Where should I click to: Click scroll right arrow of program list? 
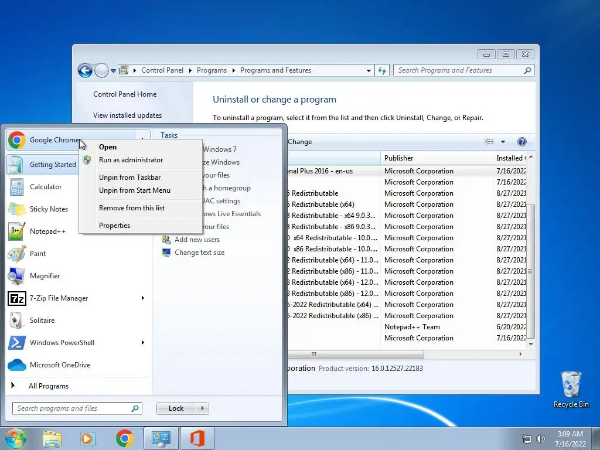tap(520, 354)
